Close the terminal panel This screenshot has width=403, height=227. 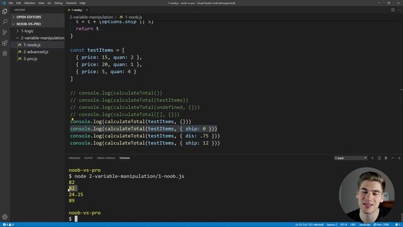tap(399, 158)
